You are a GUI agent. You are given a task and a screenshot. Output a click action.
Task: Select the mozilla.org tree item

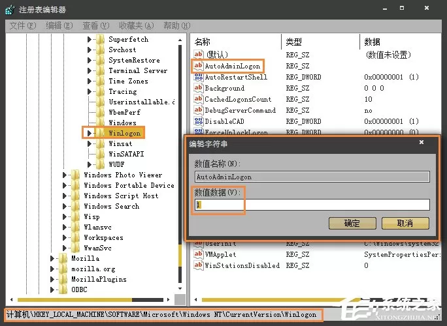click(x=93, y=269)
